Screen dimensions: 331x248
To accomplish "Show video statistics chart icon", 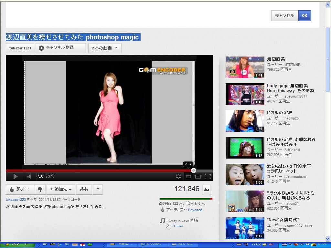I will pyautogui.click(x=207, y=190).
